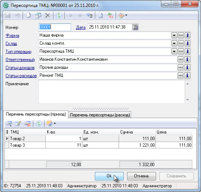Expand the Склад dropdown arrow
The image size is (201, 192).
(x=174, y=43)
